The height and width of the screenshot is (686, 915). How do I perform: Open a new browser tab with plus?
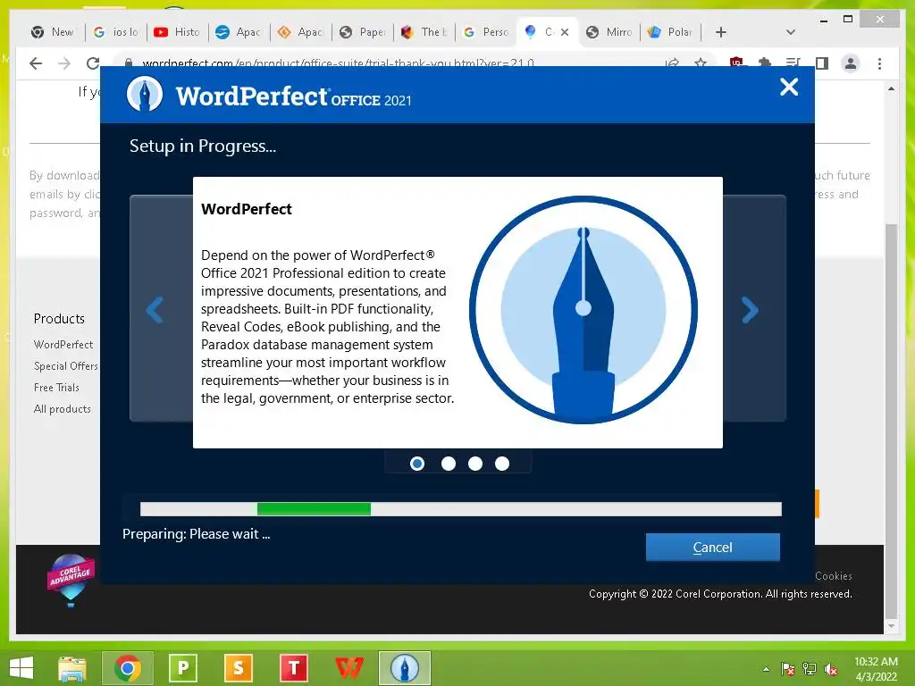tap(721, 32)
